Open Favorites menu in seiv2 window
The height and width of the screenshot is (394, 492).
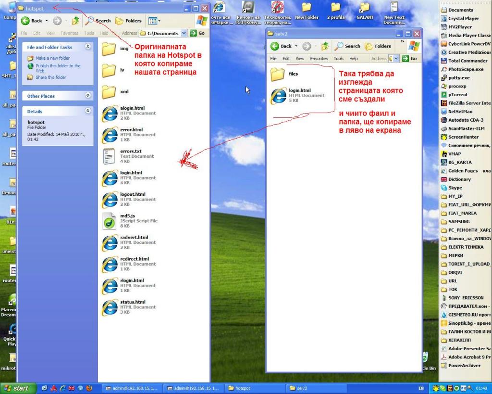tap(319, 59)
